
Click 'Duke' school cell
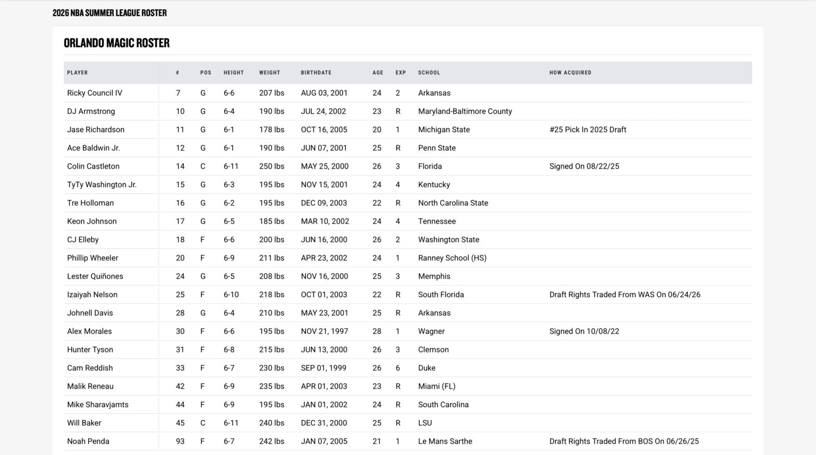point(427,368)
